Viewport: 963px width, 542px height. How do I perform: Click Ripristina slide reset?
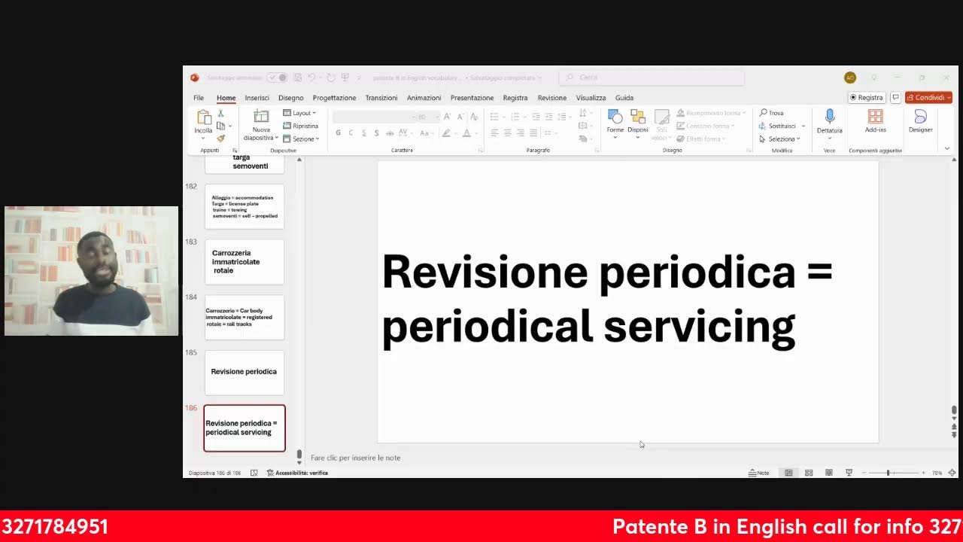pos(301,126)
